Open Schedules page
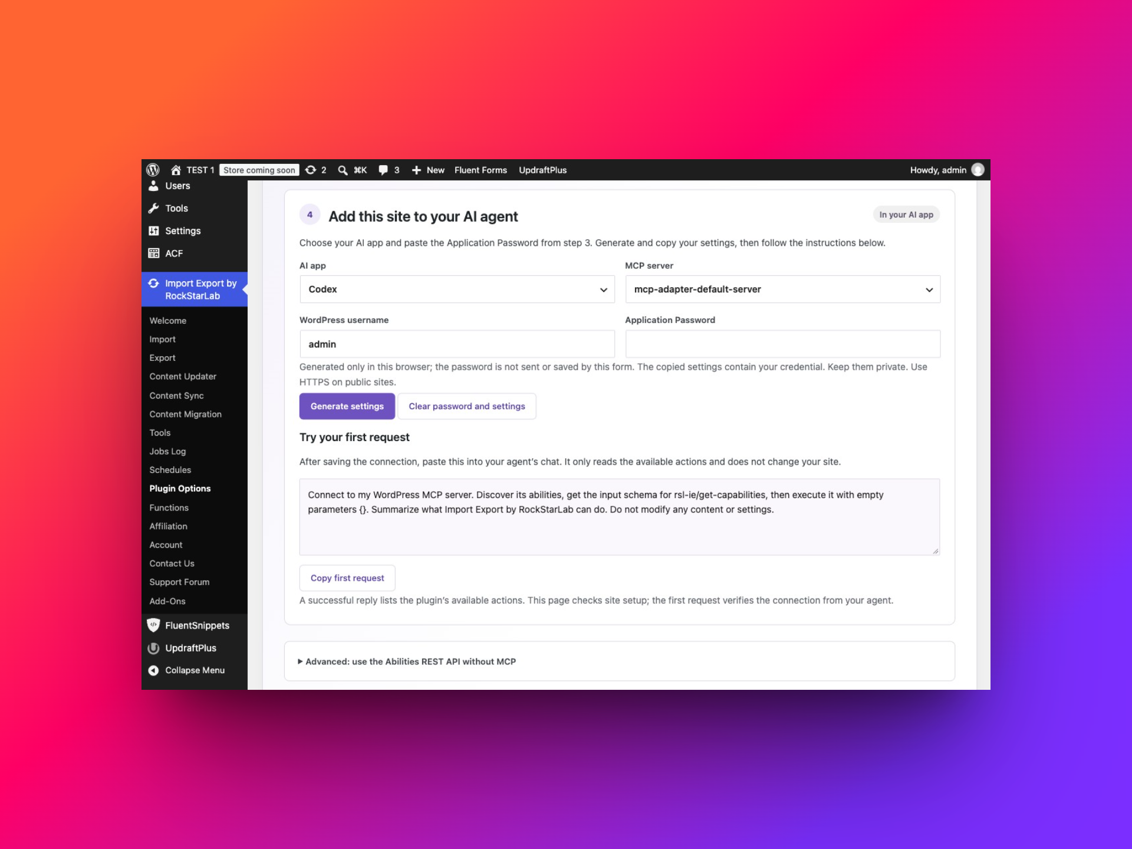Image resolution: width=1132 pixels, height=849 pixels. pyautogui.click(x=170, y=470)
